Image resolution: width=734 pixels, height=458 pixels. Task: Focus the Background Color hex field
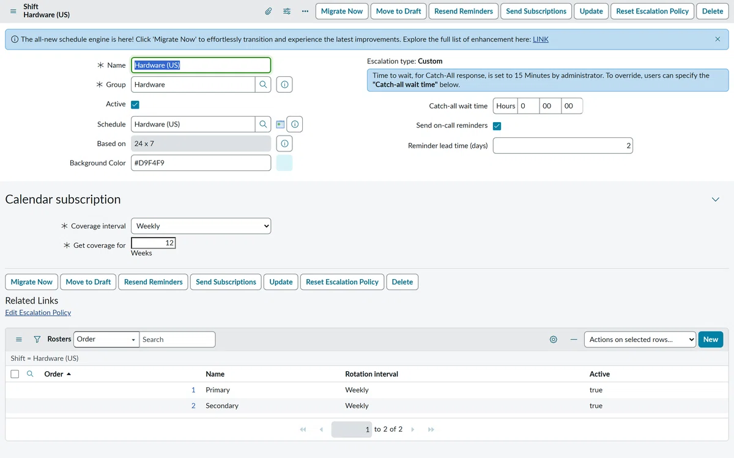tap(201, 163)
